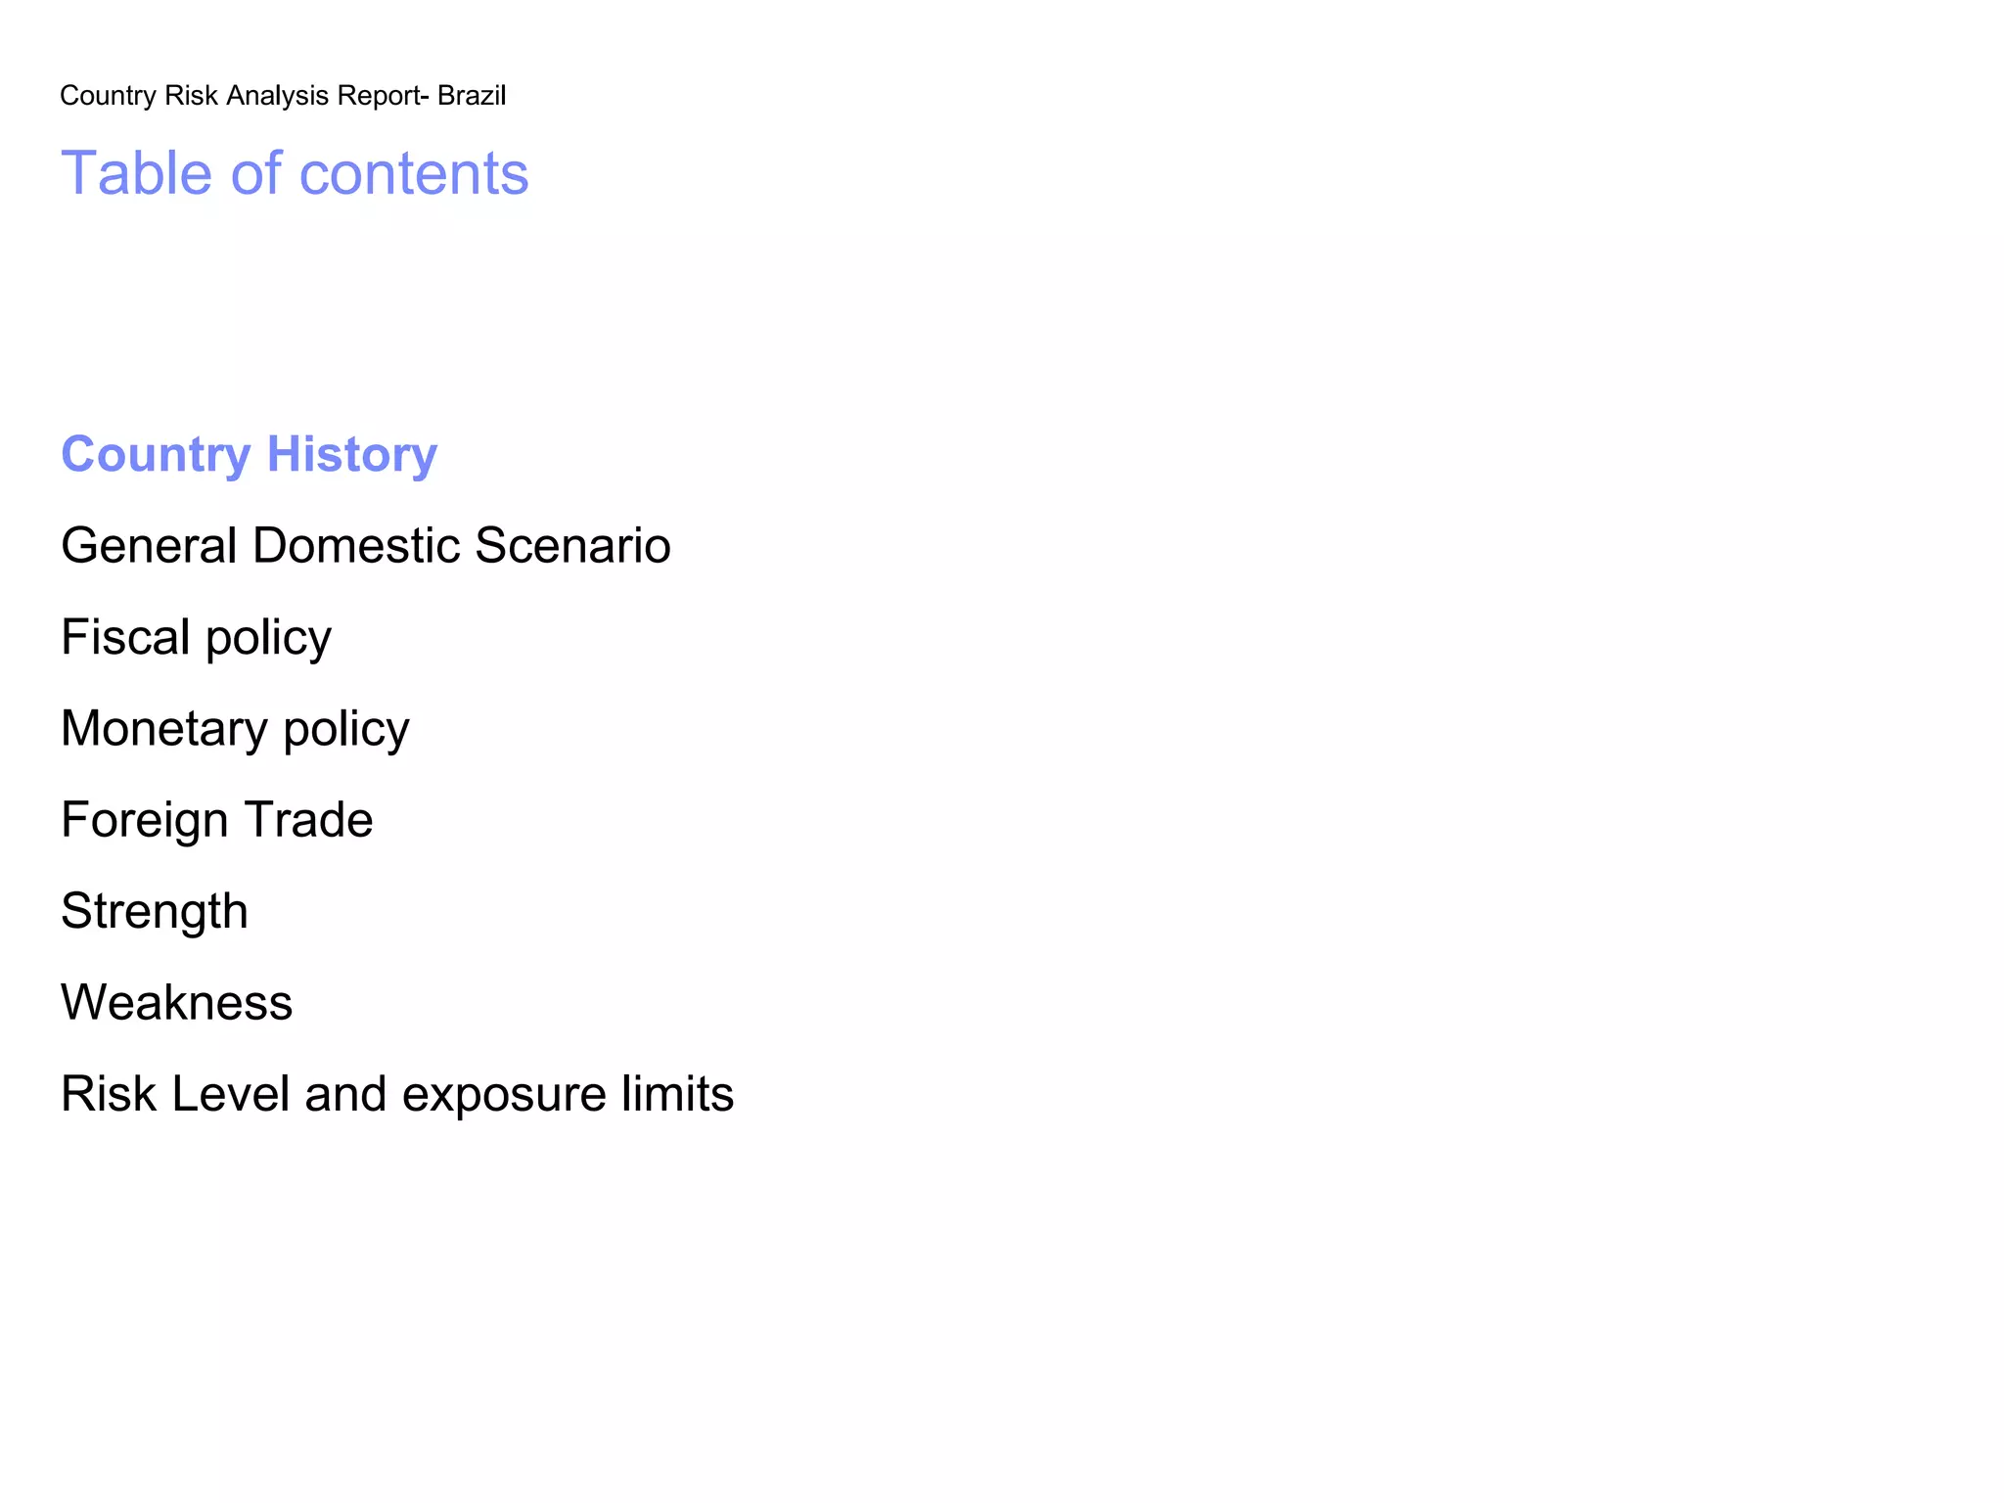Image resolution: width=2004 pixels, height=1503 pixels.
Task: Click the word 'Analysis' in the header
Action: tap(277, 96)
